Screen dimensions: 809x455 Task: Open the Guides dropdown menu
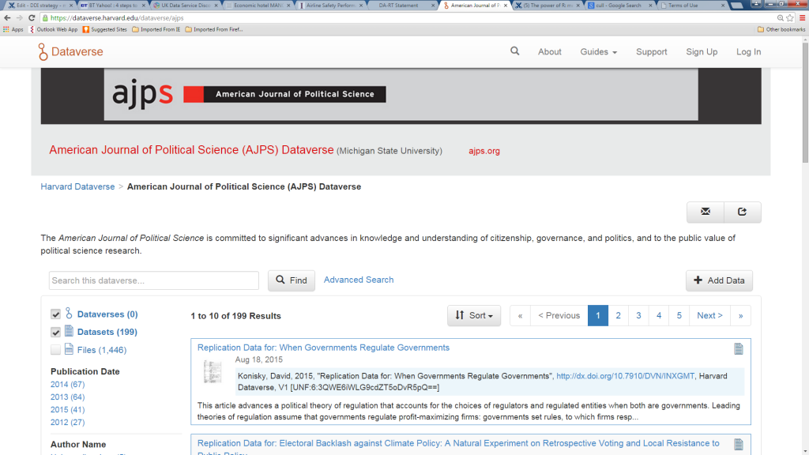[x=599, y=51]
